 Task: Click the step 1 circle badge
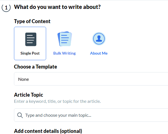click(6, 8)
